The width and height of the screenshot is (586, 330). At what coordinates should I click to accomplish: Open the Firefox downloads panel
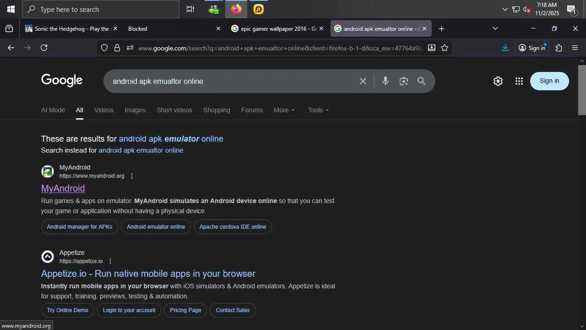(x=505, y=48)
